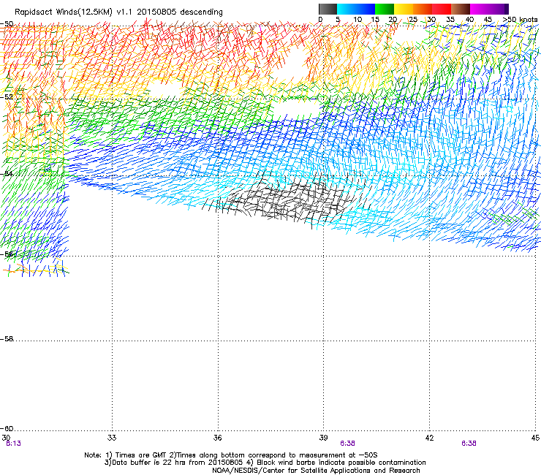Click the yellow 20-25 knots legend swatch
The width and height of the screenshot is (541, 475).
tap(404, 9)
